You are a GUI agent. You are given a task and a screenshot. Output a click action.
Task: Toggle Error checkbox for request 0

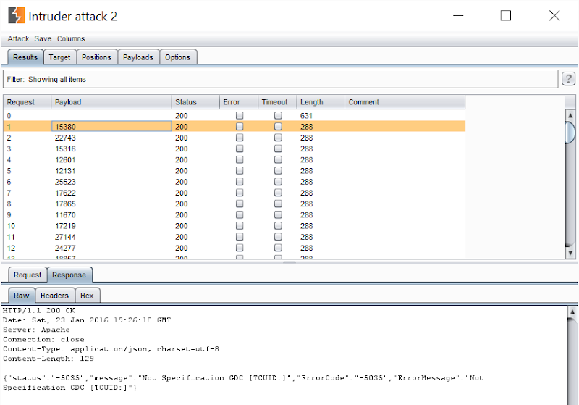(240, 116)
